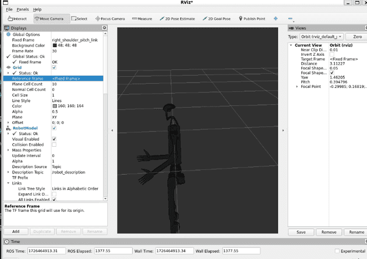Toggle the All Links Enabled checkbox
Screen dimensions: 367x259
tap(54, 200)
